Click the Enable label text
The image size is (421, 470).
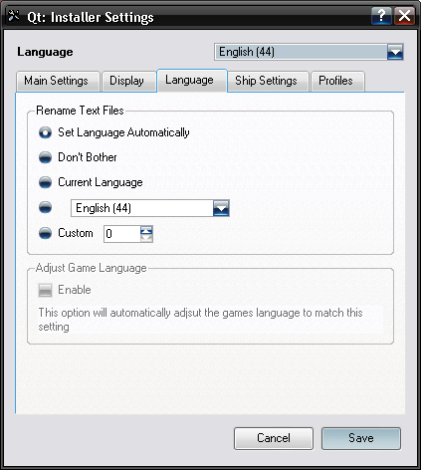tap(75, 290)
